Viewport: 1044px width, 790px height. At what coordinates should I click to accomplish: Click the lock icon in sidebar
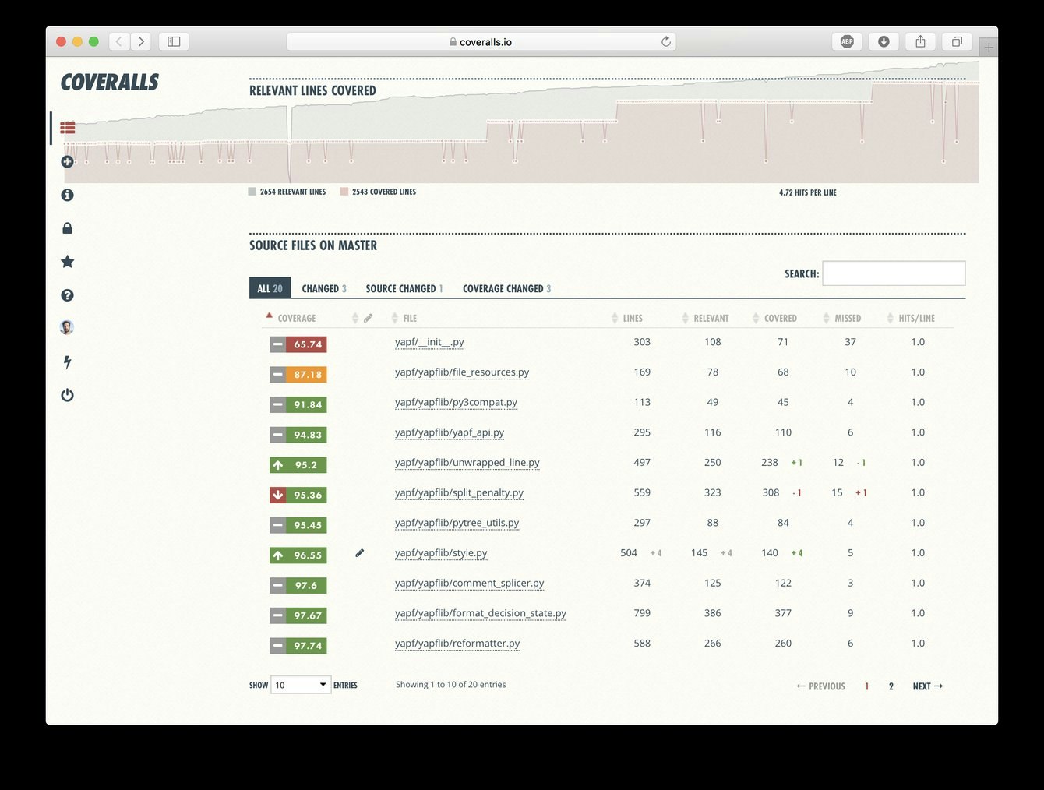67,228
